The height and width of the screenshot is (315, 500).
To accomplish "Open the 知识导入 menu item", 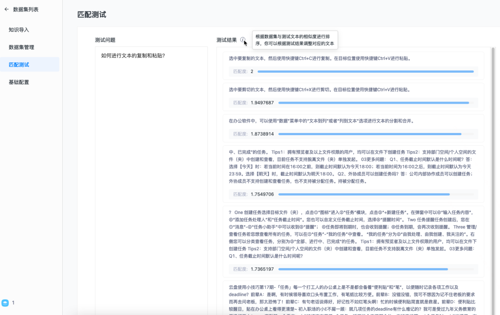I will [19, 30].
